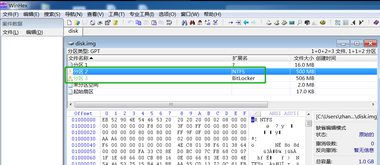Image resolution: width=380 pixels, height=165 pixels.
Task: Click the Open RAM chip icon
Action: tap(284, 23)
